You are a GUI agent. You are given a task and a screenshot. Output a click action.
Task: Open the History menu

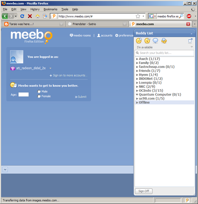pyautogui.click(x=35, y=9)
